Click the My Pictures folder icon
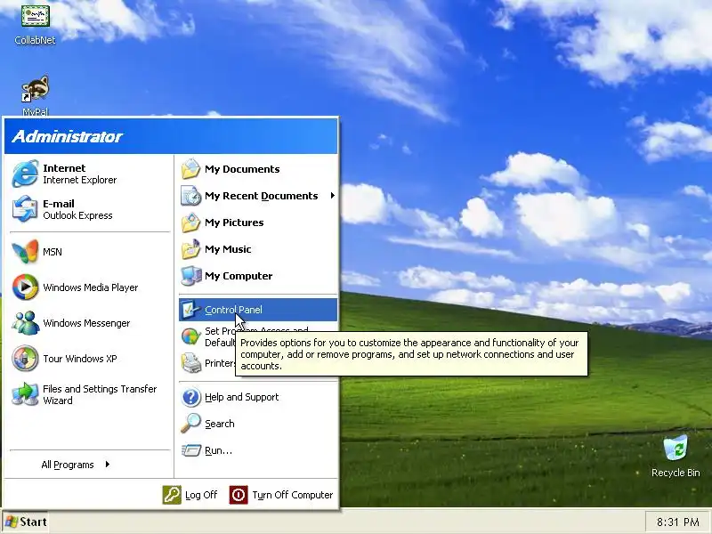Screen dimensions: 712x534 tap(190, 222)
